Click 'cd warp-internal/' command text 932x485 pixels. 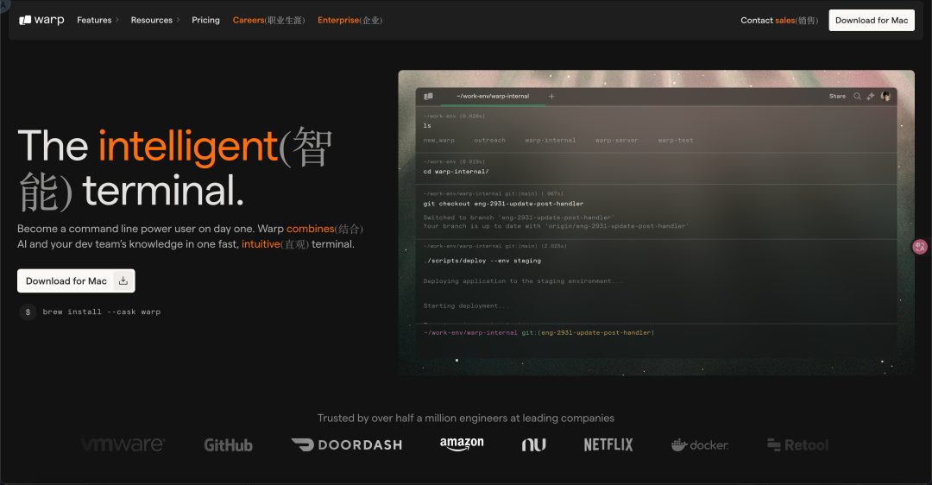(x=456, y=172)
